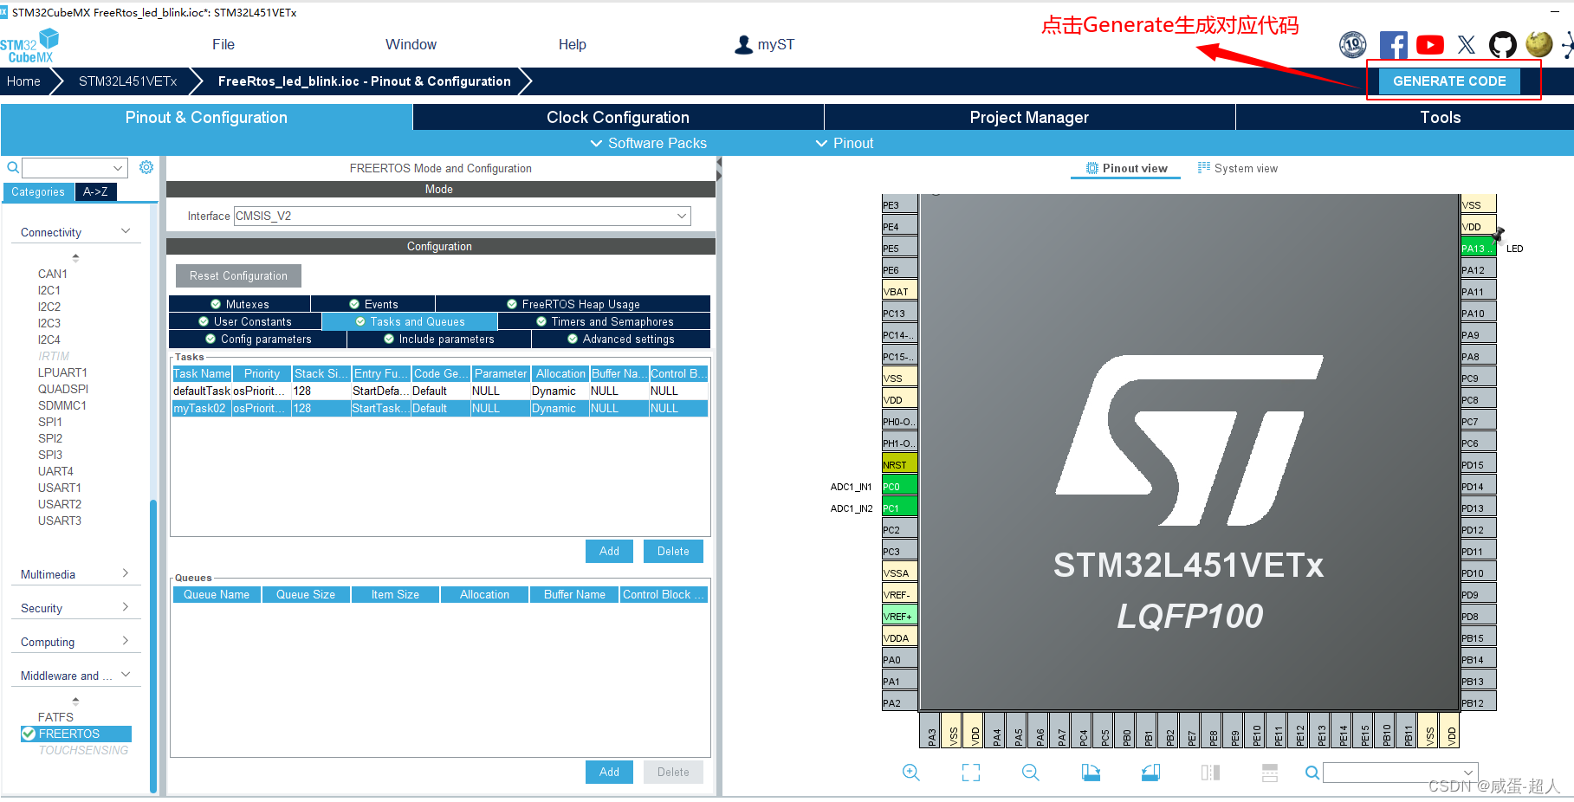The height and width of the screenshot is (802, 1574).
Task: Select USART1 in the Connectivity list
Action: pos(60,488)
